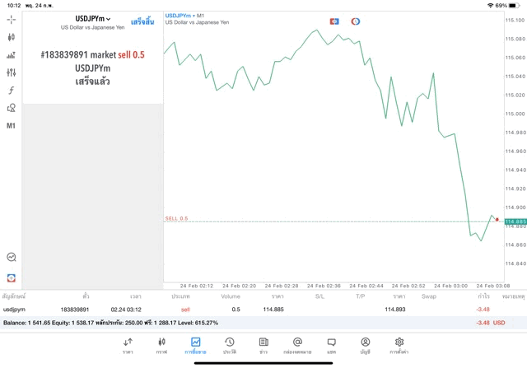Tap the battery indicator in status bar
The width and height of the screenshot is (527, 368).
tap(514, 6)
